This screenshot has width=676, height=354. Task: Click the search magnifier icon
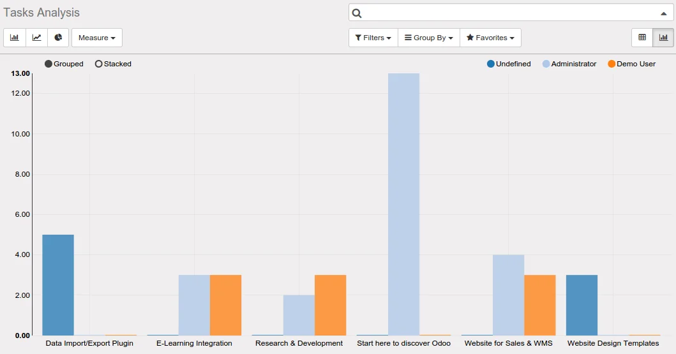click(357, 13)
